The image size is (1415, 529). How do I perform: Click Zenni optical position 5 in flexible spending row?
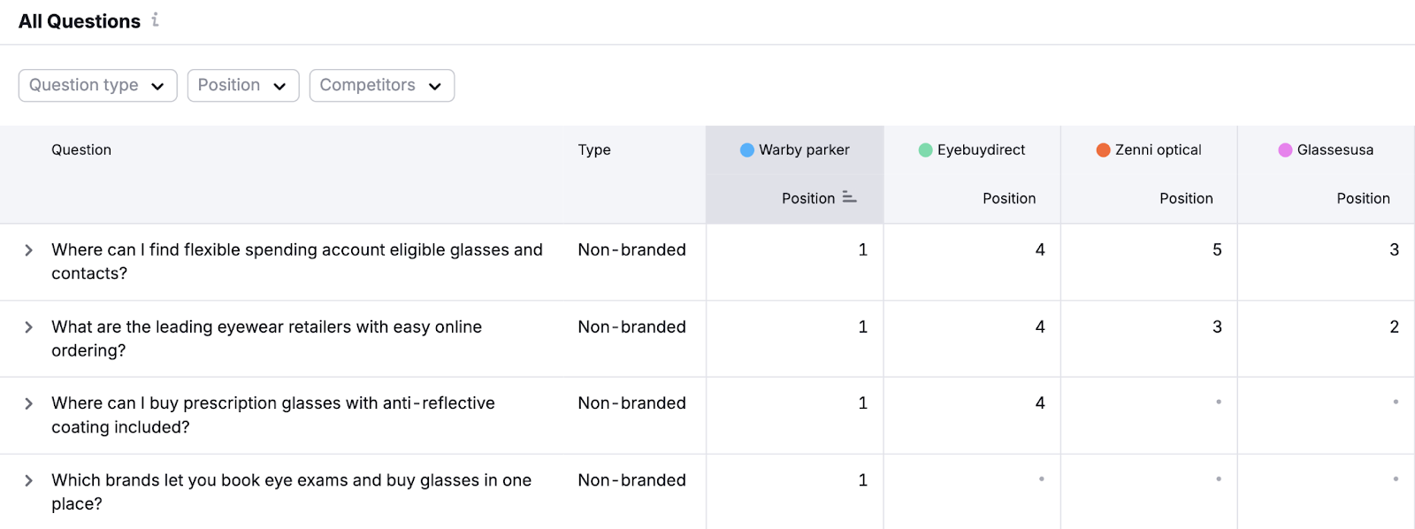point(1217,250)
